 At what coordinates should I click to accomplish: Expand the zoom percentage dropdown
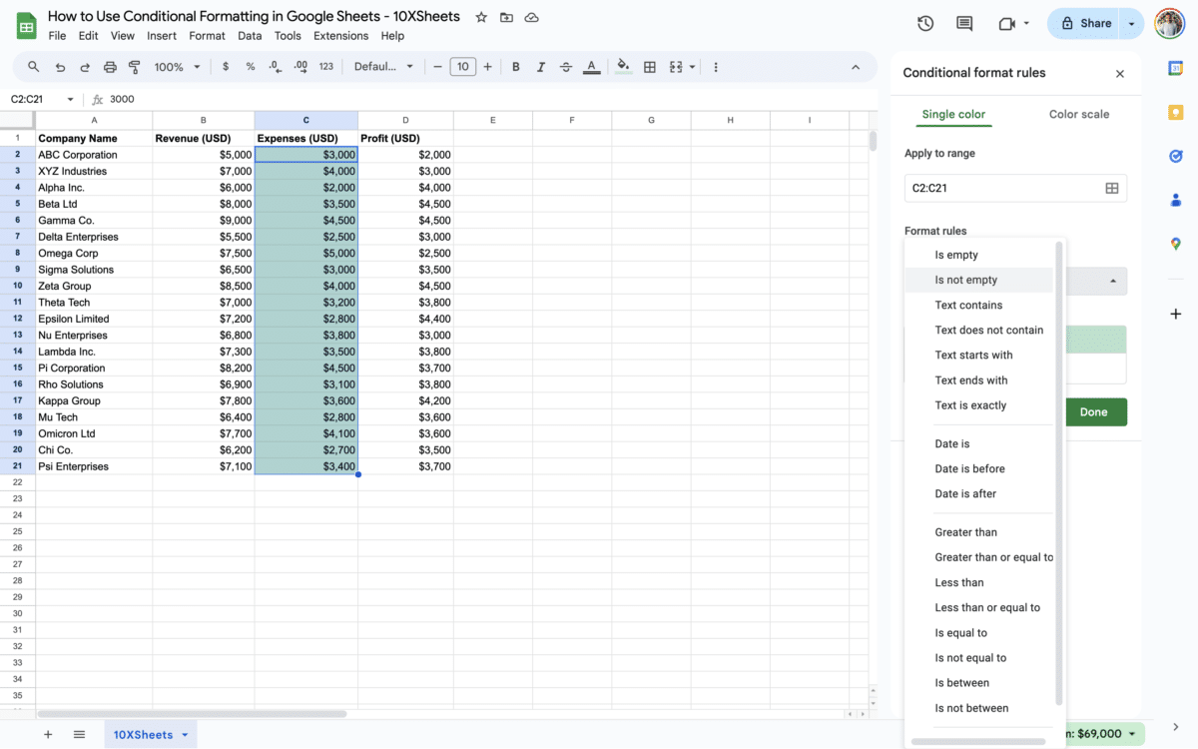pos(176,67)
